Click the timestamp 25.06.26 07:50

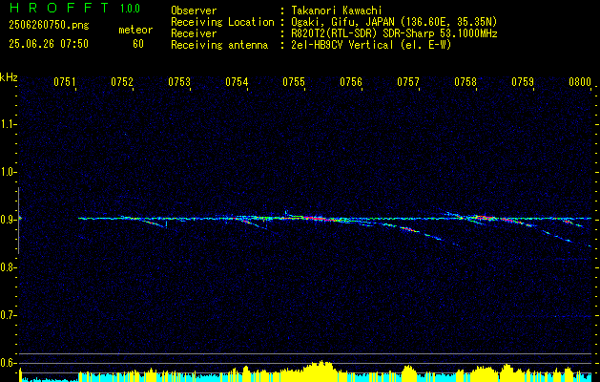49,44
